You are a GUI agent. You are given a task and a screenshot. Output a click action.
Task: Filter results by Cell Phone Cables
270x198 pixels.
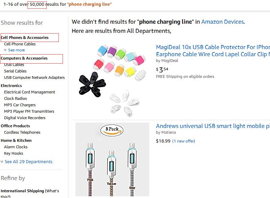click(20, 44)
